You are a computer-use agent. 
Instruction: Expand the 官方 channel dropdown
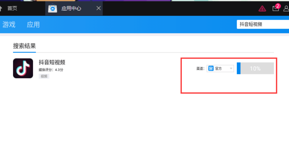tap(220, 69)
